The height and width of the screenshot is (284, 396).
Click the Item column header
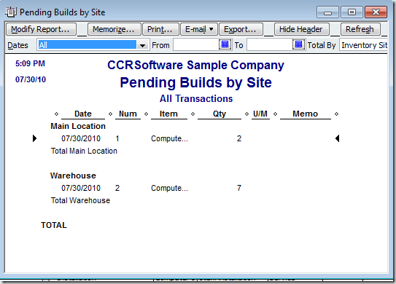coord(168,114)
